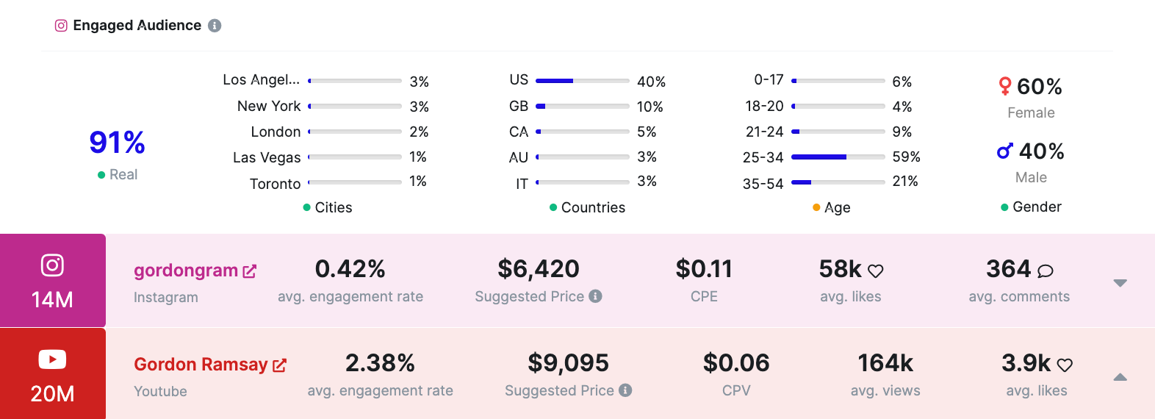Screen dimensions: 1155x419
Task: Click the Engaged Audience info icon
Action: point(215,26)
